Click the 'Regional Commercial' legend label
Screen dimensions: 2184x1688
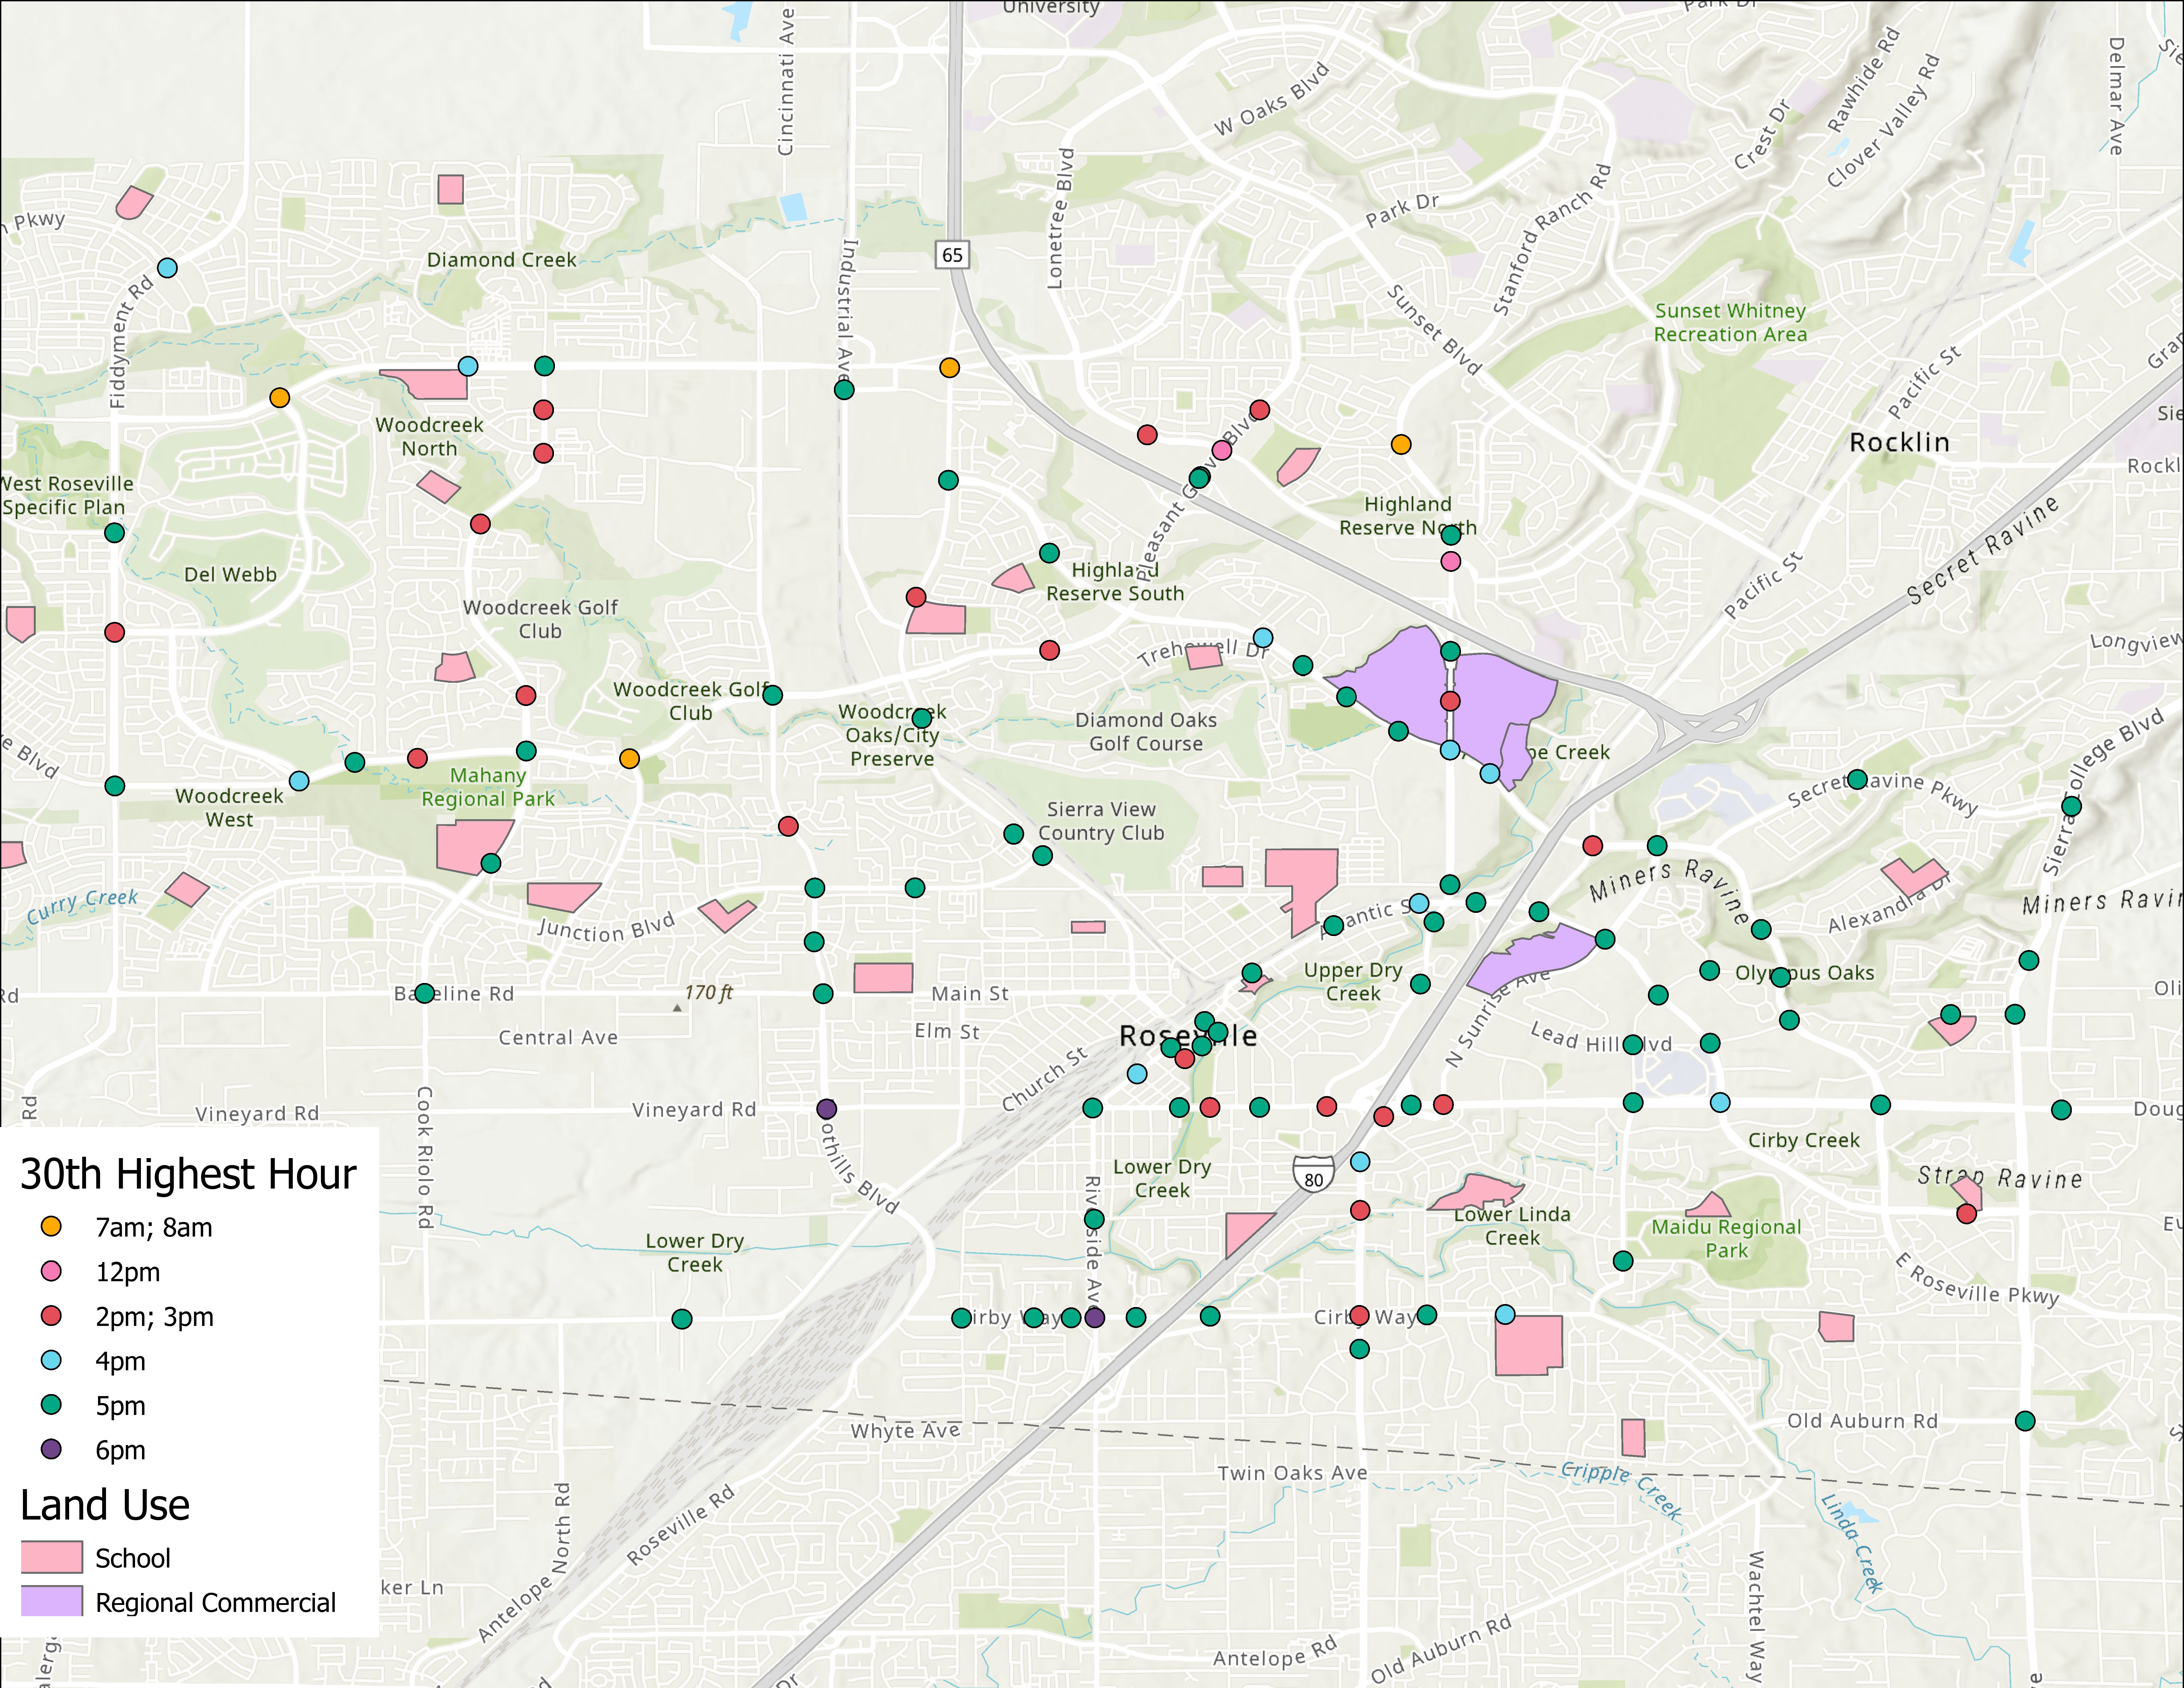[x=216, y=1603]
